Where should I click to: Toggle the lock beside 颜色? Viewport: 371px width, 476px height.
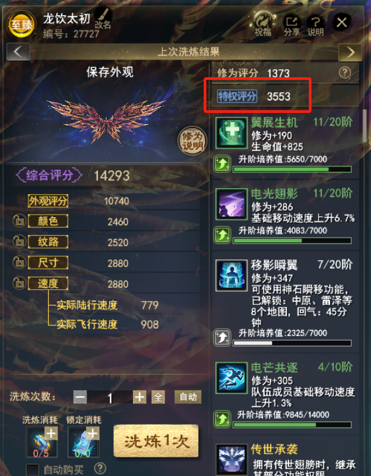[19, 221]
